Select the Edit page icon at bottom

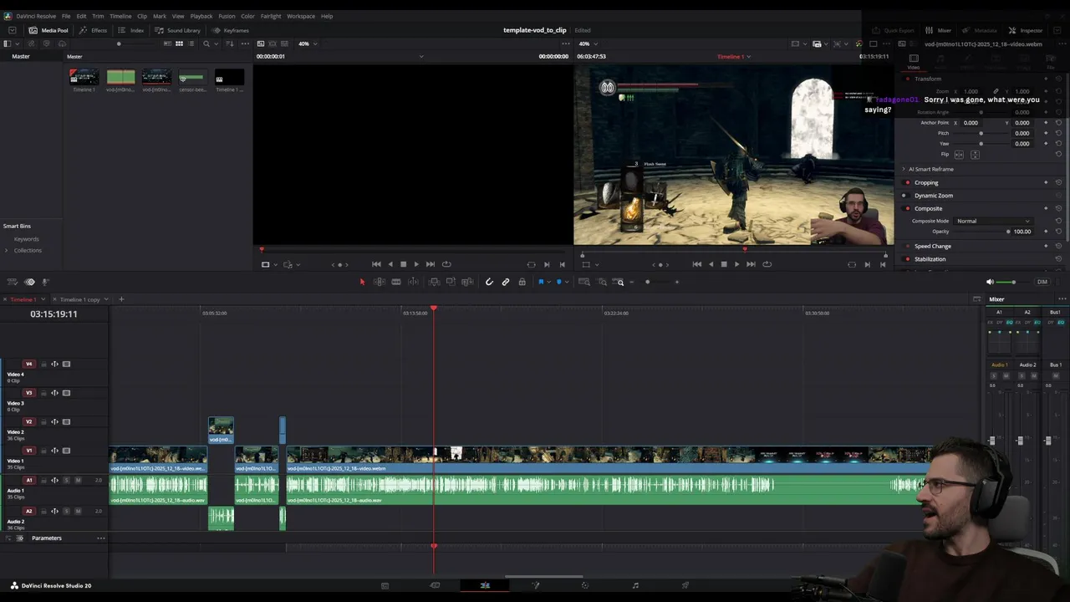[x=485, y=585]
